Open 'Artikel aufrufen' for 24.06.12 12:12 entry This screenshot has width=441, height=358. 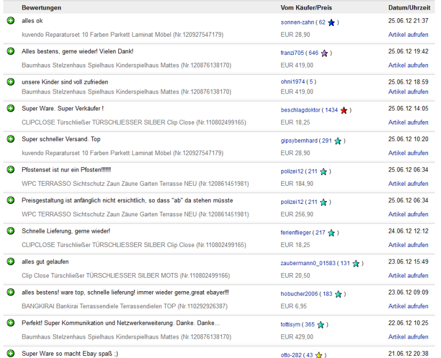(408, 245)
